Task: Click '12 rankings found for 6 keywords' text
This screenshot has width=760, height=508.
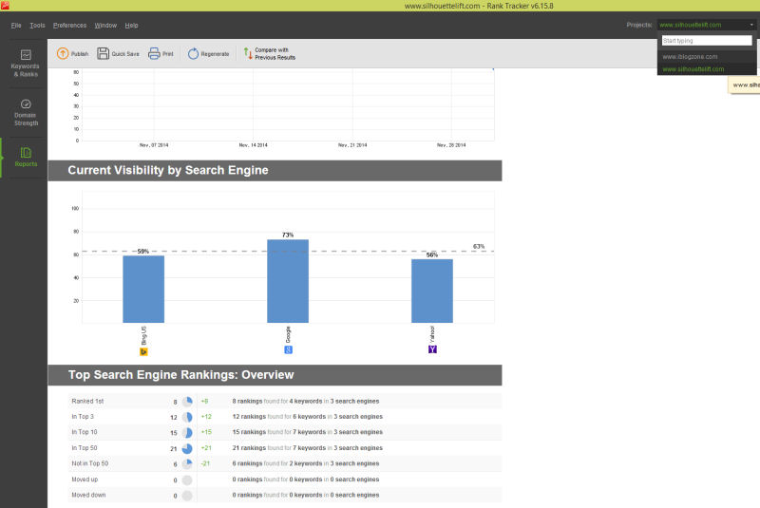Action: pyautogui.click(x=279, y=417)
